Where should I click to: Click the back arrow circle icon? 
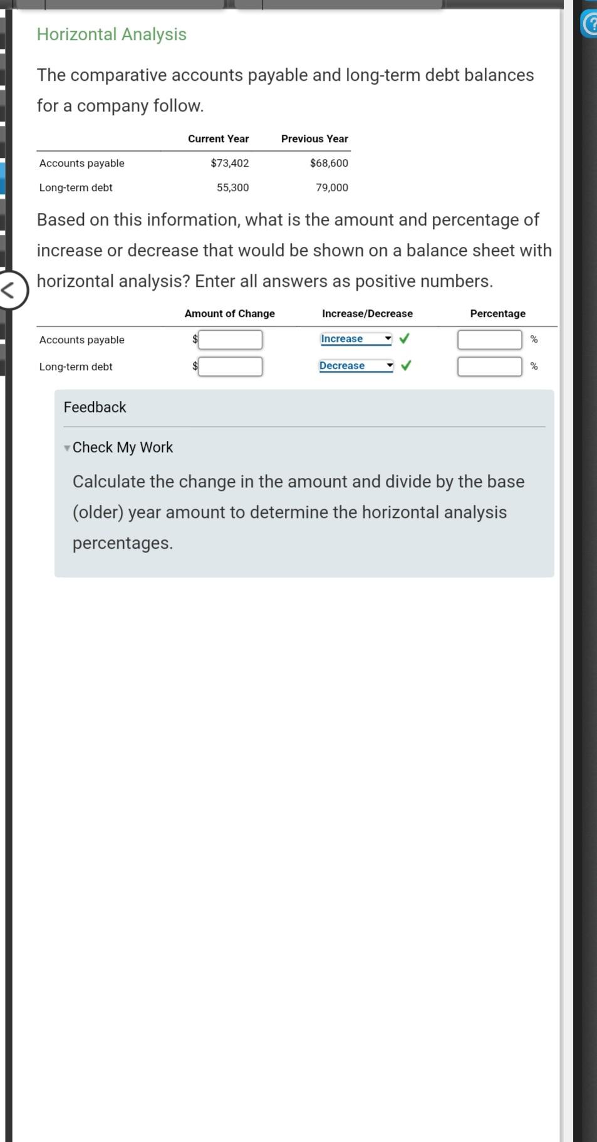point(13,290)
